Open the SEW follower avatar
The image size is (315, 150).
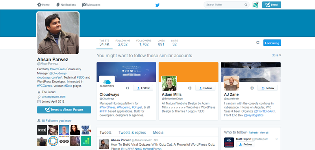64,141
